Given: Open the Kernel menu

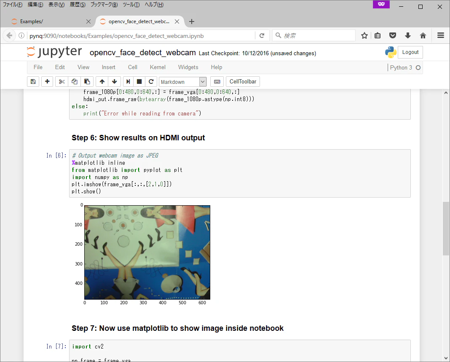Looking at the screenshot, I should (158, 67).
